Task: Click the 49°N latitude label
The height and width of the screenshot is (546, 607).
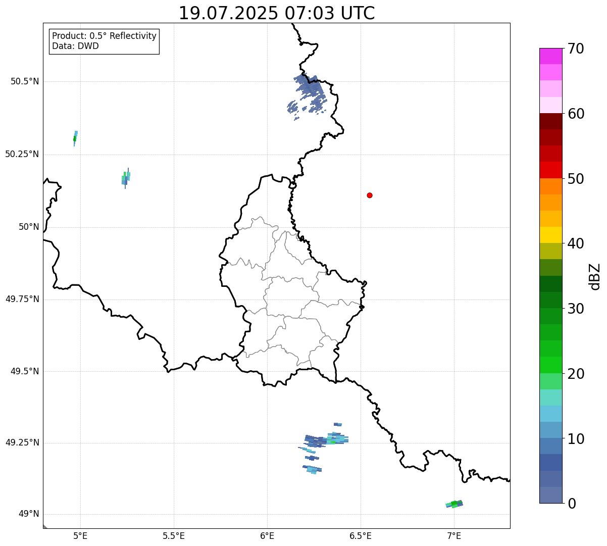Action: (29, 514)
